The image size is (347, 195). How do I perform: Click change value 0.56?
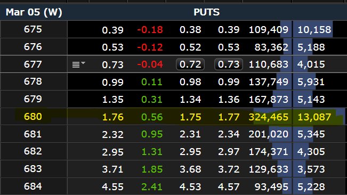click(x=152, y=117)
